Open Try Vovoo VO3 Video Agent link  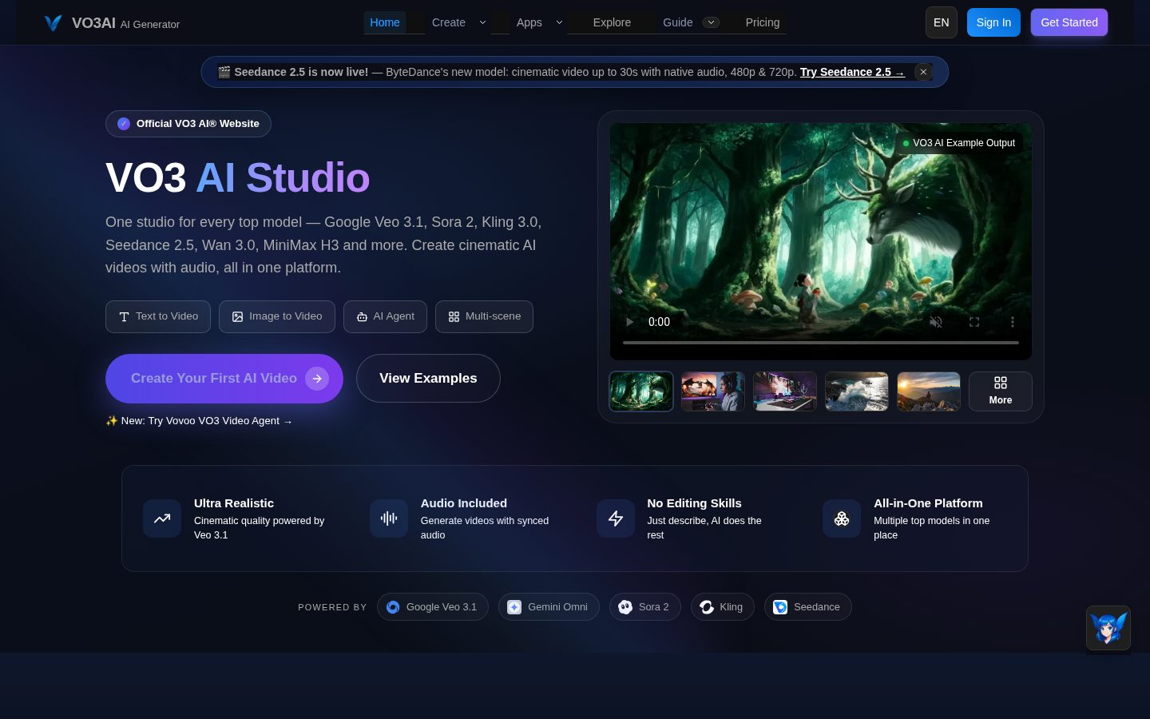point(199,421)
